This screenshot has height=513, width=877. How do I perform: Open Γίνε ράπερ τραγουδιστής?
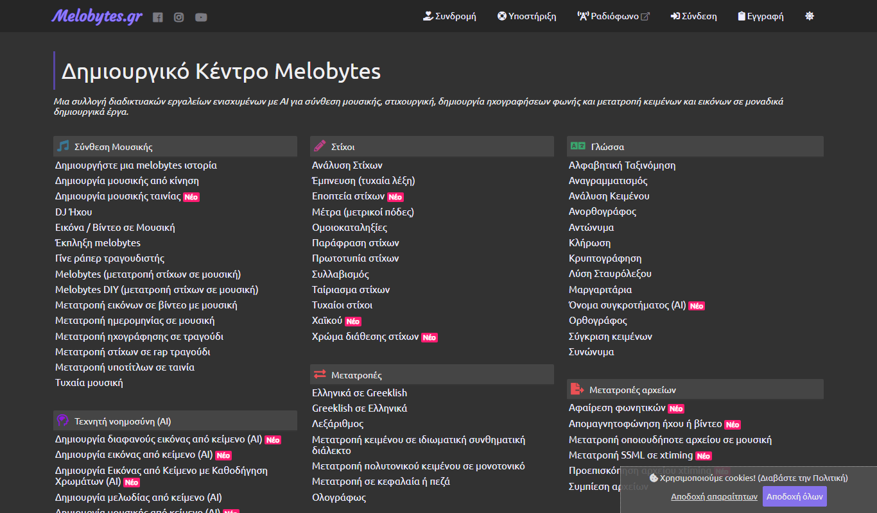pos(110,258)
